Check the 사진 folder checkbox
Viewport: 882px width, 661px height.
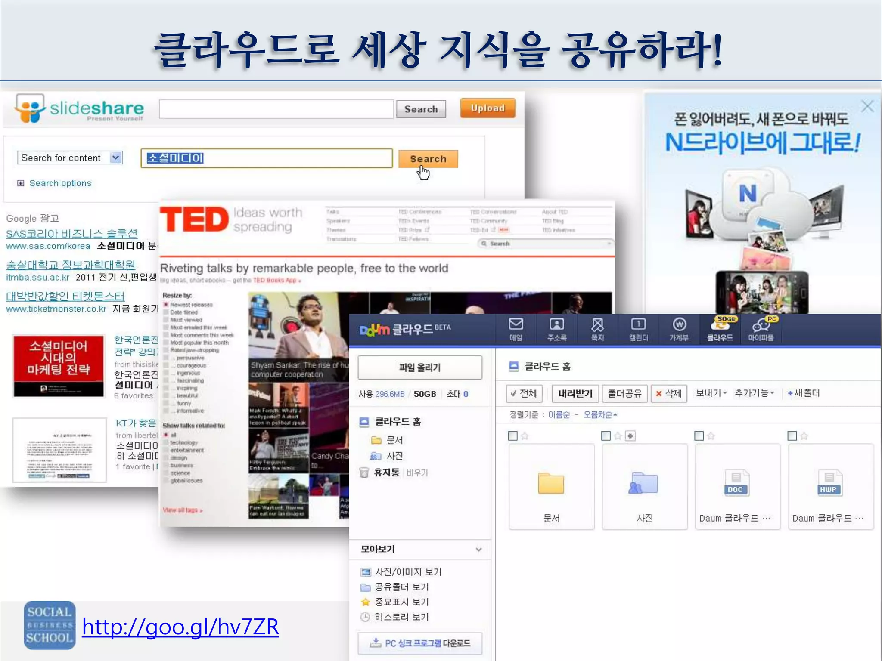(x=606, y=436)
